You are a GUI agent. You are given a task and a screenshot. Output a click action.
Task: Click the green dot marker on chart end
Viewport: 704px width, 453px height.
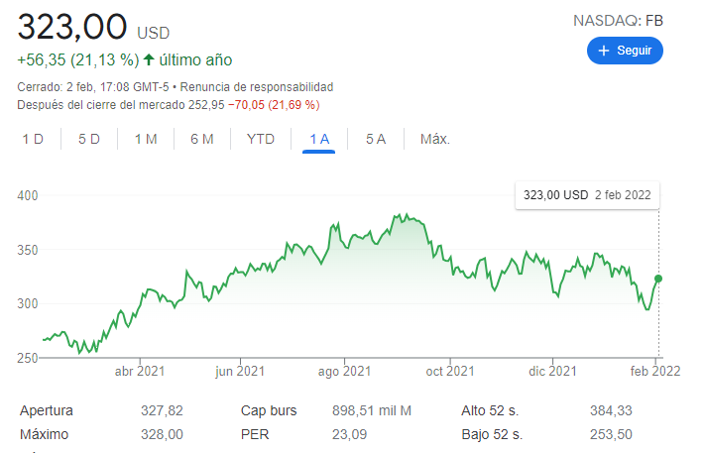click(x=658, y=279)
